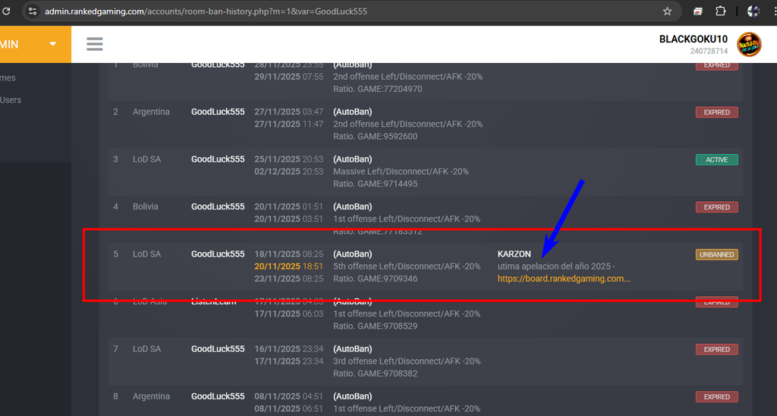This screenshot has height=416, width=777.
Task: Click EXPIRED badge in Bolivia row 4
Action: click(x=716, y=206)
